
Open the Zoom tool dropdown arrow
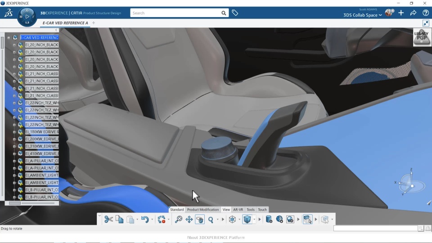(x=217, y=220)
